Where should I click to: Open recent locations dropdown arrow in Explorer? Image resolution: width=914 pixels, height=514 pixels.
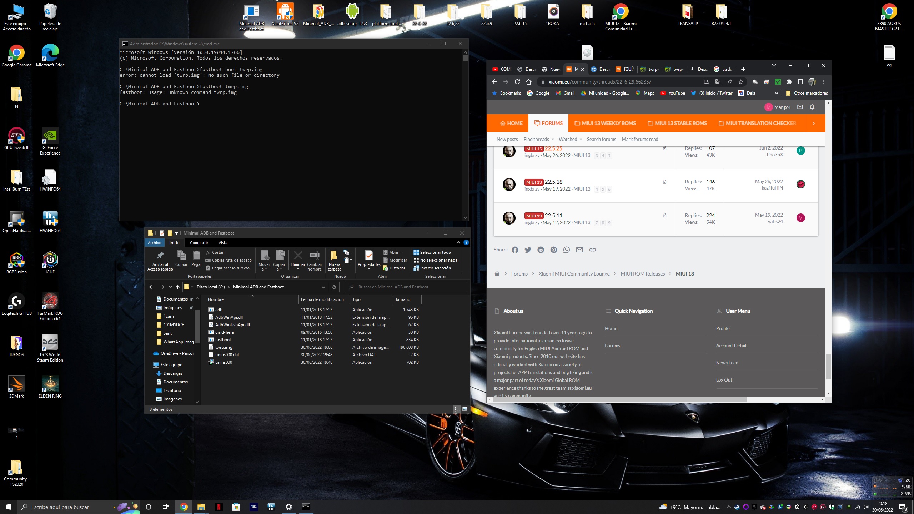point(170,287)
